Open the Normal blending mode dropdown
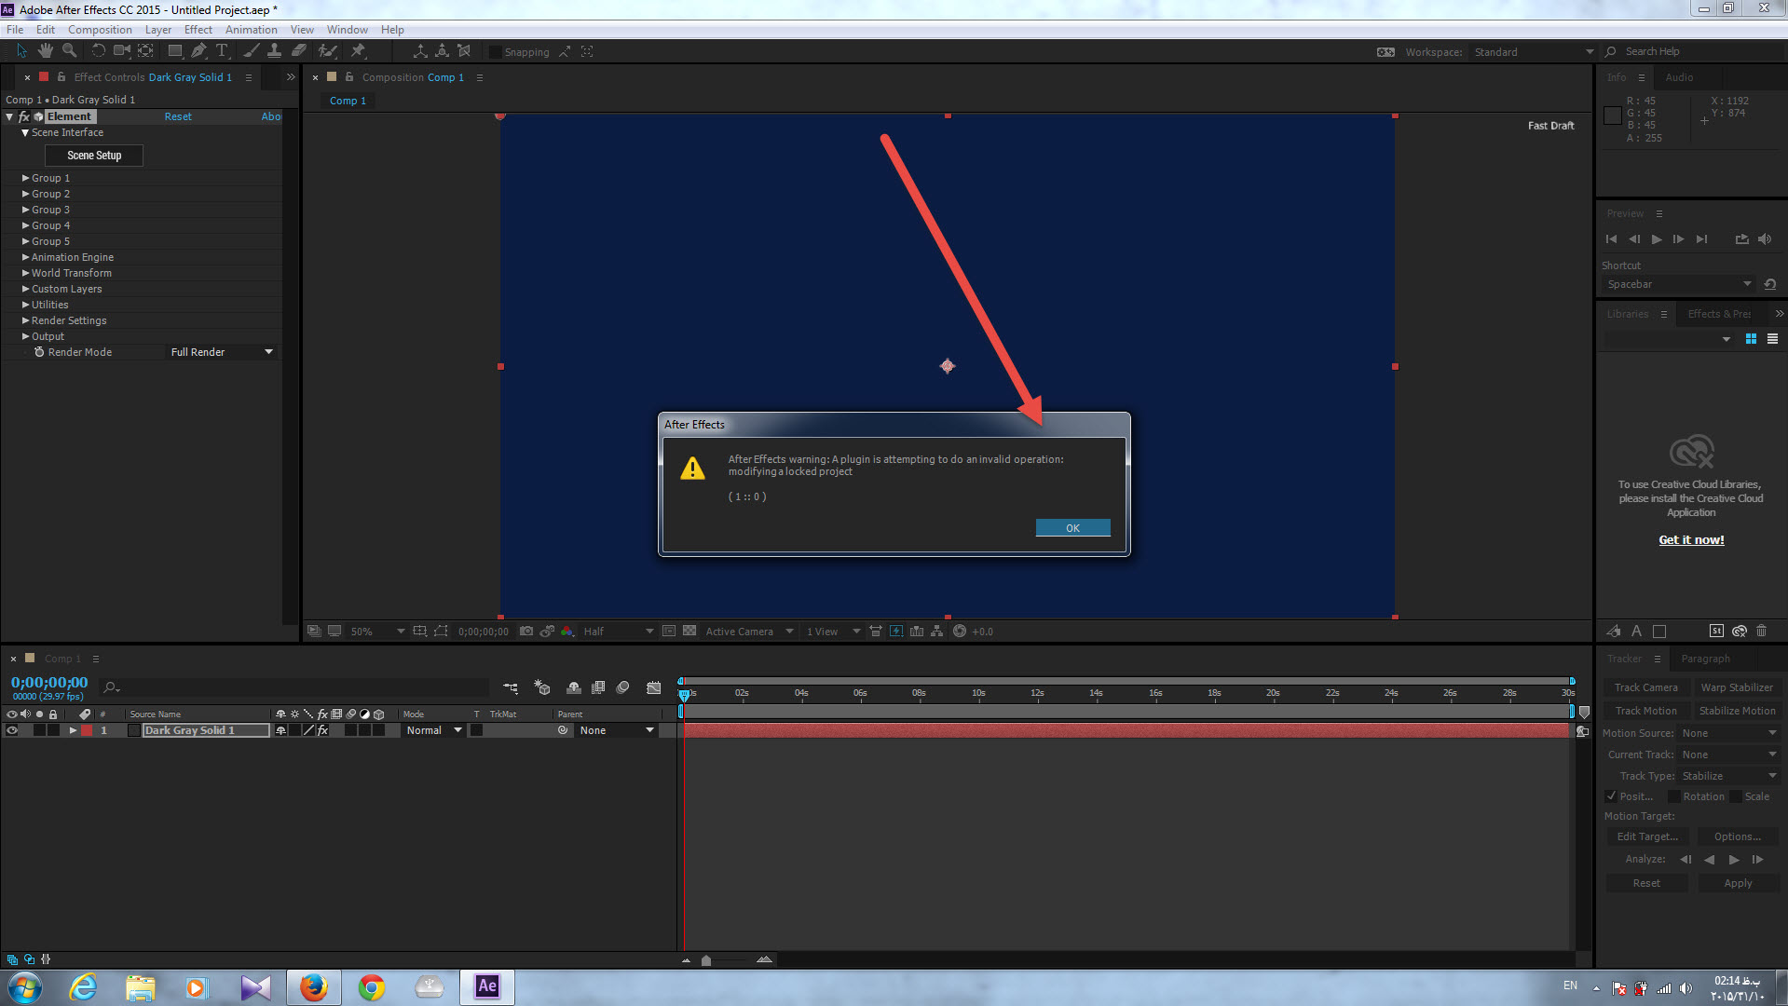The height and width of the screenshot is (1006, 1788). click(433, 730)
